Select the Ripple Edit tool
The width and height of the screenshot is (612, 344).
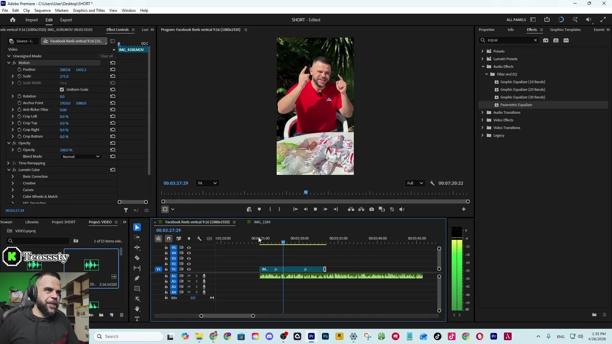(x=137, y=247)
